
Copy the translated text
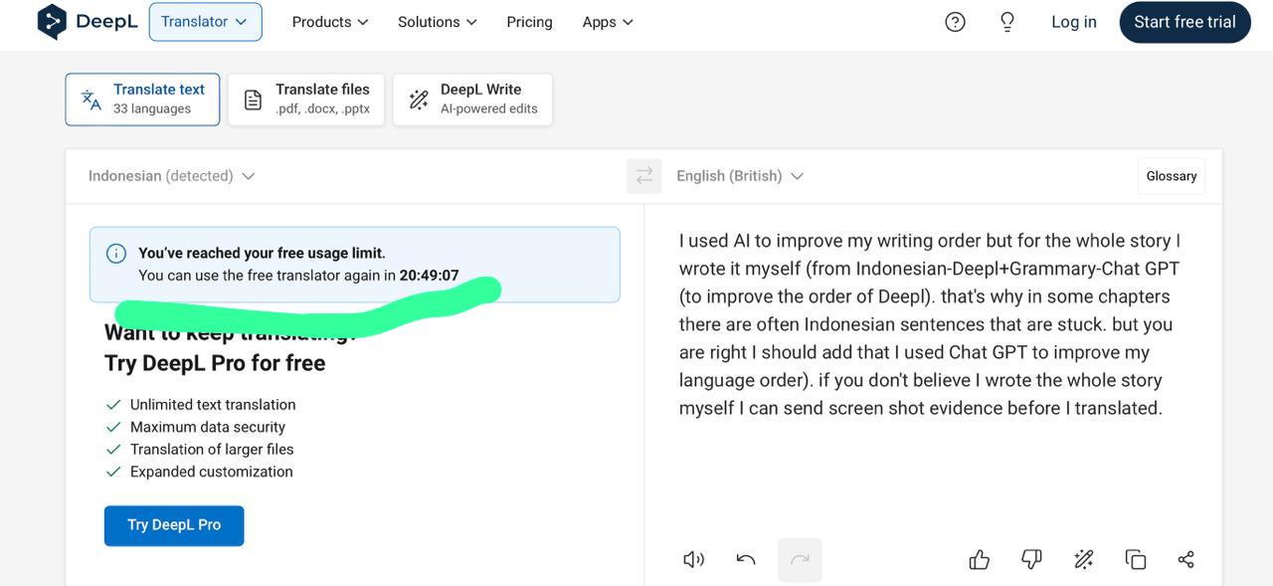point(1136,559)
